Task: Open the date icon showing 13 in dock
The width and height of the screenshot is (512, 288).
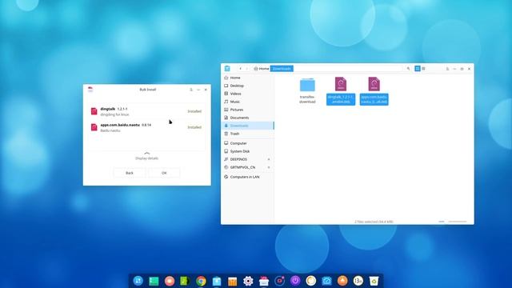Action: (358, 281)
